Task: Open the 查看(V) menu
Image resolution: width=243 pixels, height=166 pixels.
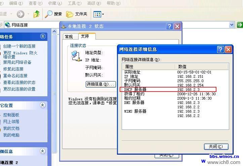Action: (x=35, y=3)
